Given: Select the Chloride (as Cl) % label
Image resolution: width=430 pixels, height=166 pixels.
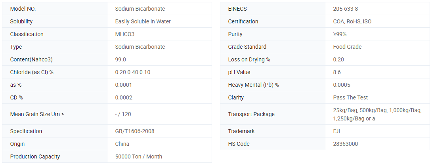Looking at the screenshot, I should tap(32, 72).
